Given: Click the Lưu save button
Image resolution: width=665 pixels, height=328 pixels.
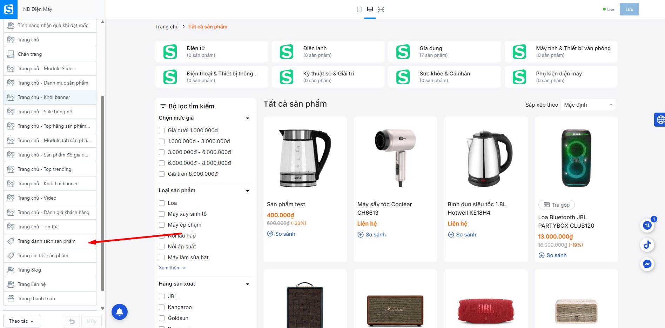Looking at the screenshot, I should coord(629,9).
